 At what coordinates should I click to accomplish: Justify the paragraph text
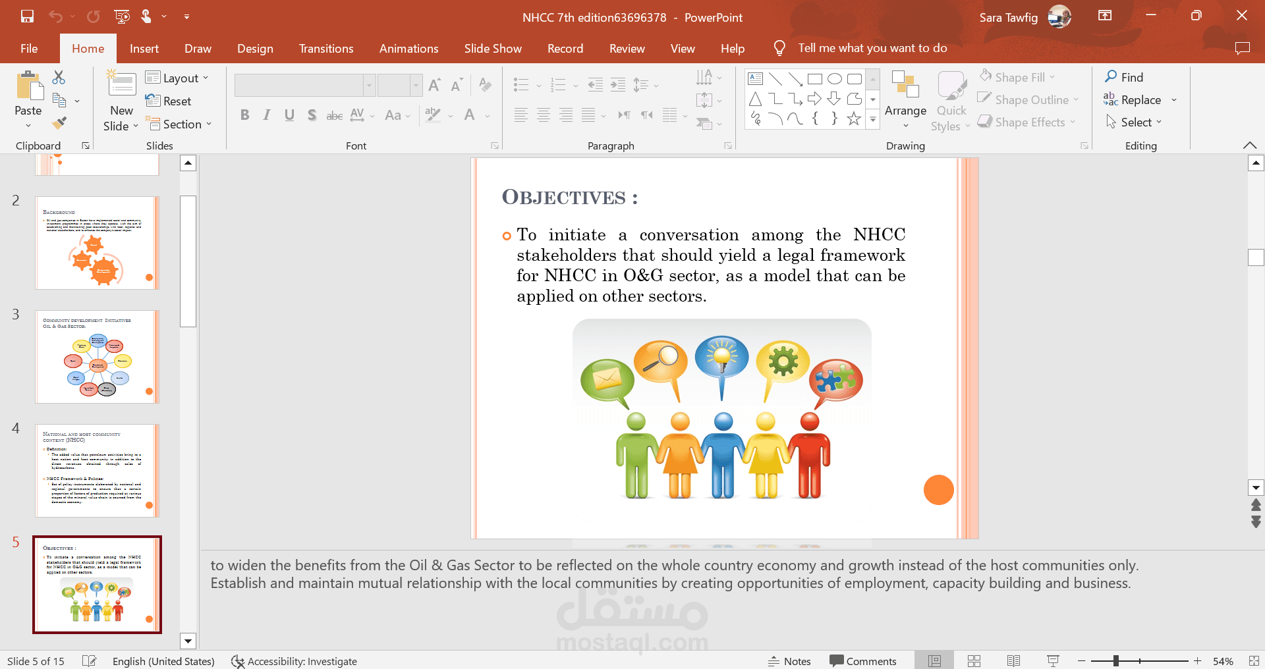point(588,115)
